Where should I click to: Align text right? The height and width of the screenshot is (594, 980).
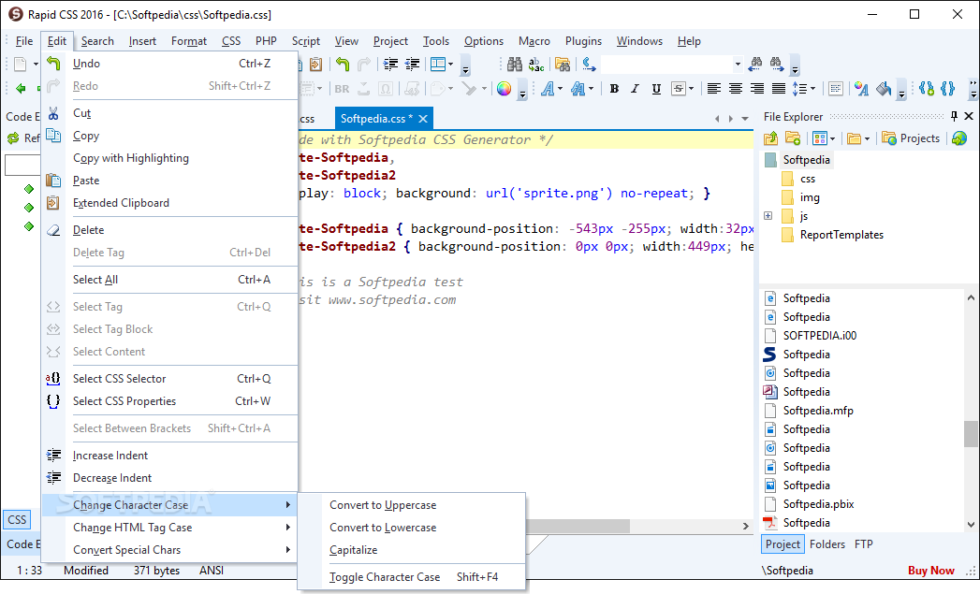[x=757, y=89]
